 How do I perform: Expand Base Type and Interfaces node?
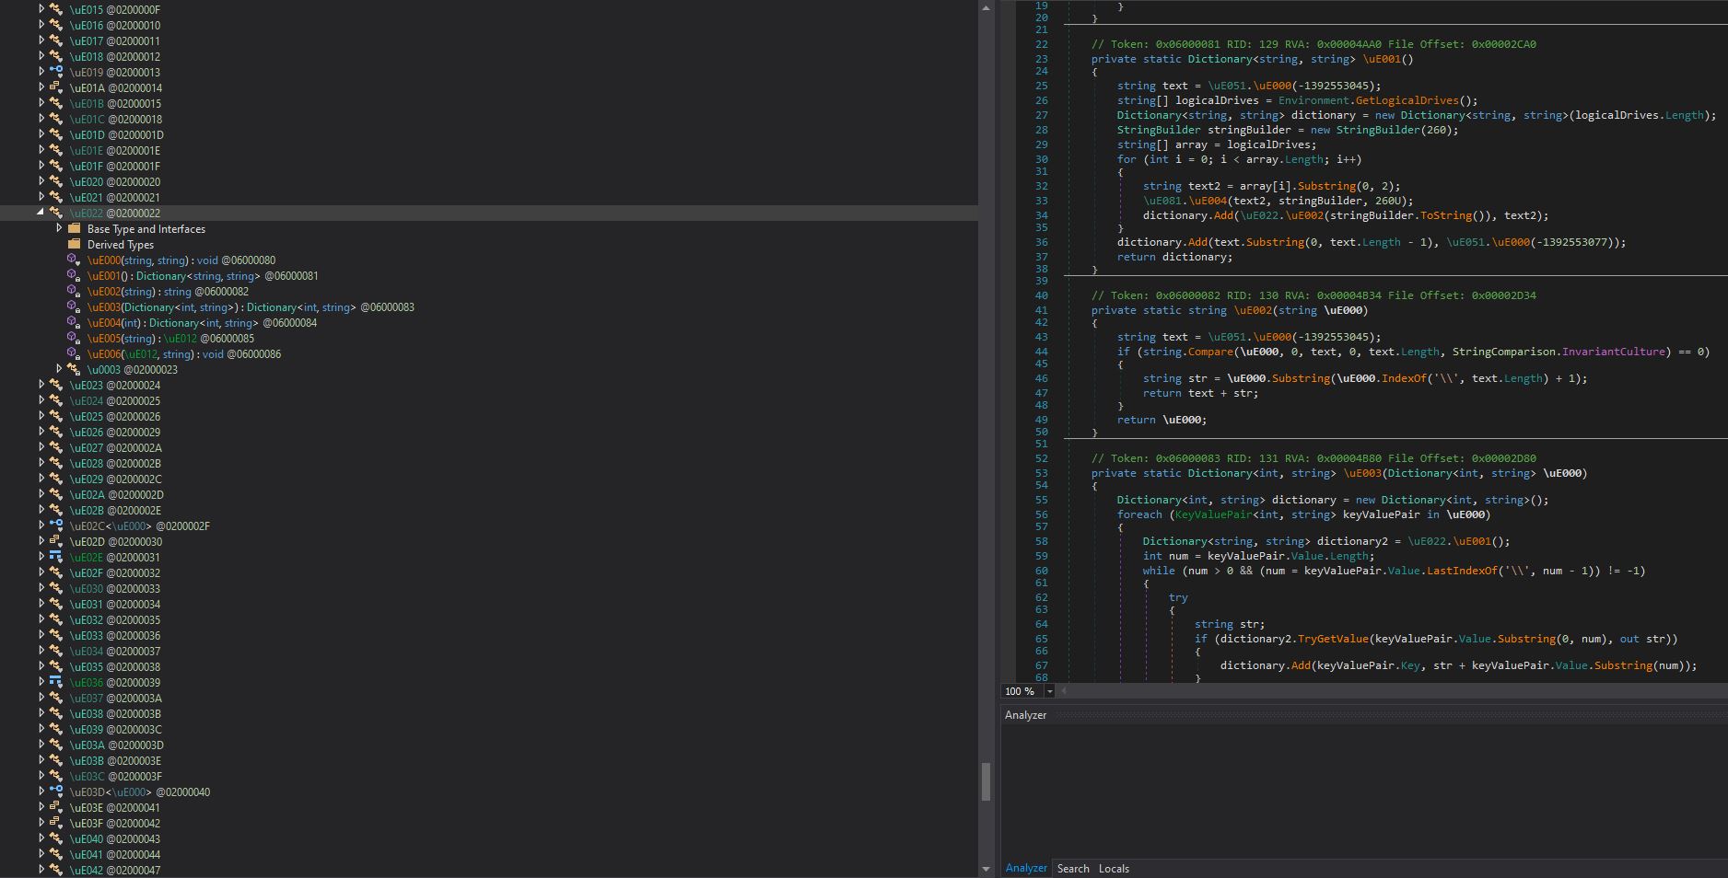[59, 228]
